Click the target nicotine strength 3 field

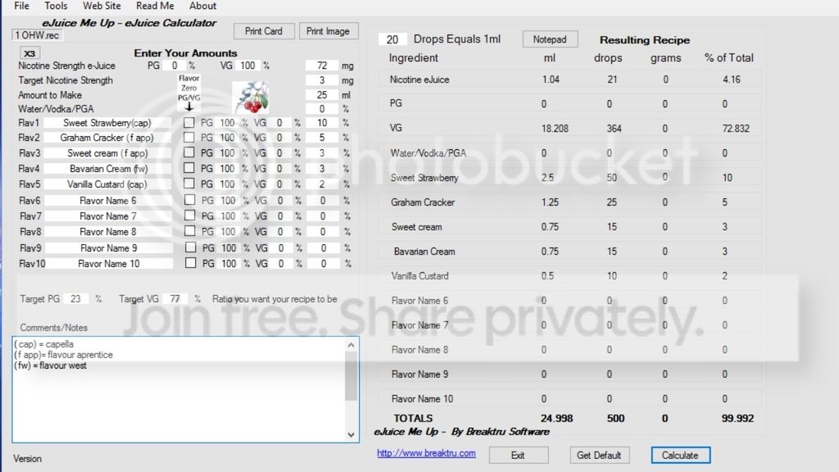tap(321, 80)
